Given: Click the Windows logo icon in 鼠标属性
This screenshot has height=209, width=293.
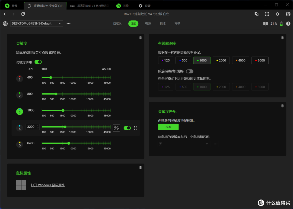Looking at the screenshot, I should (x=21, y=185).
